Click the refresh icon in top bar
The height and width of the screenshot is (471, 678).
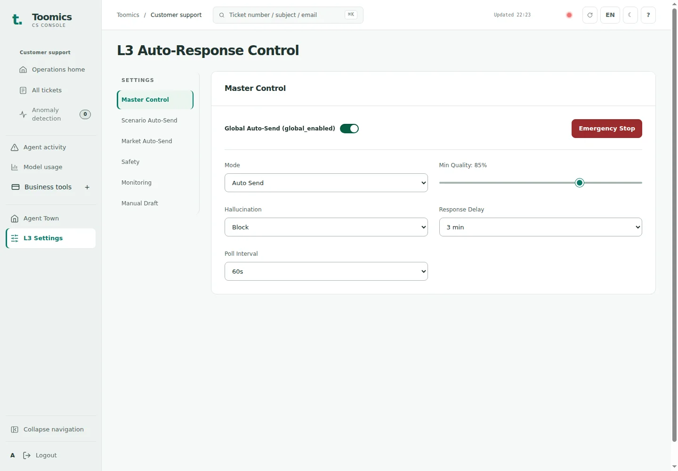pos(590,15)
